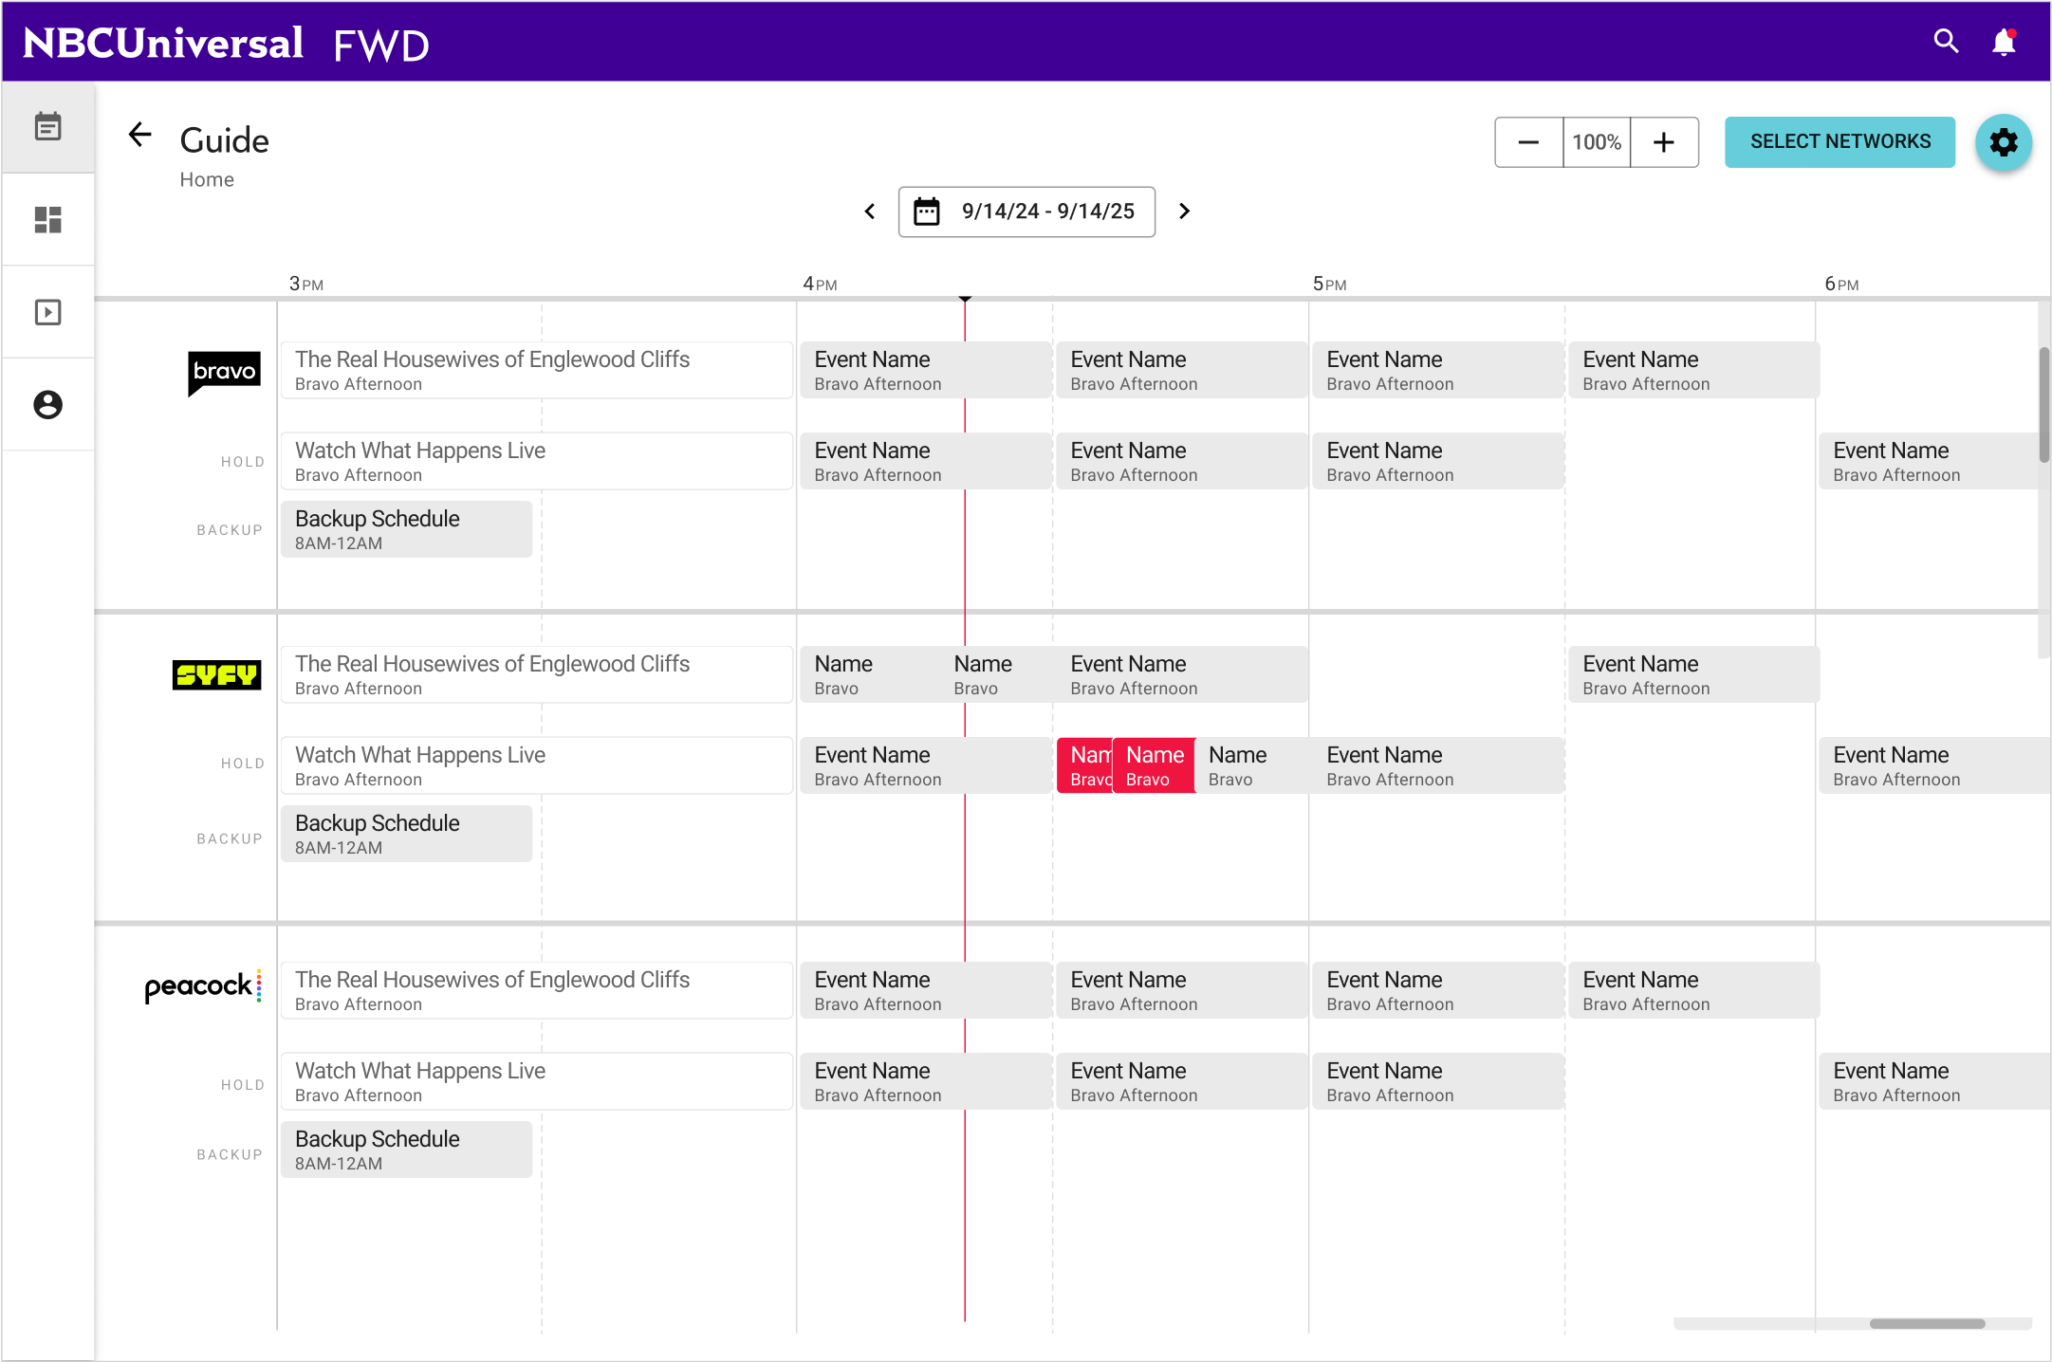Viewport: 2052px width, 1362px height.
Task: Go back using the arrow beside Guide
Action: pos(140,135)
